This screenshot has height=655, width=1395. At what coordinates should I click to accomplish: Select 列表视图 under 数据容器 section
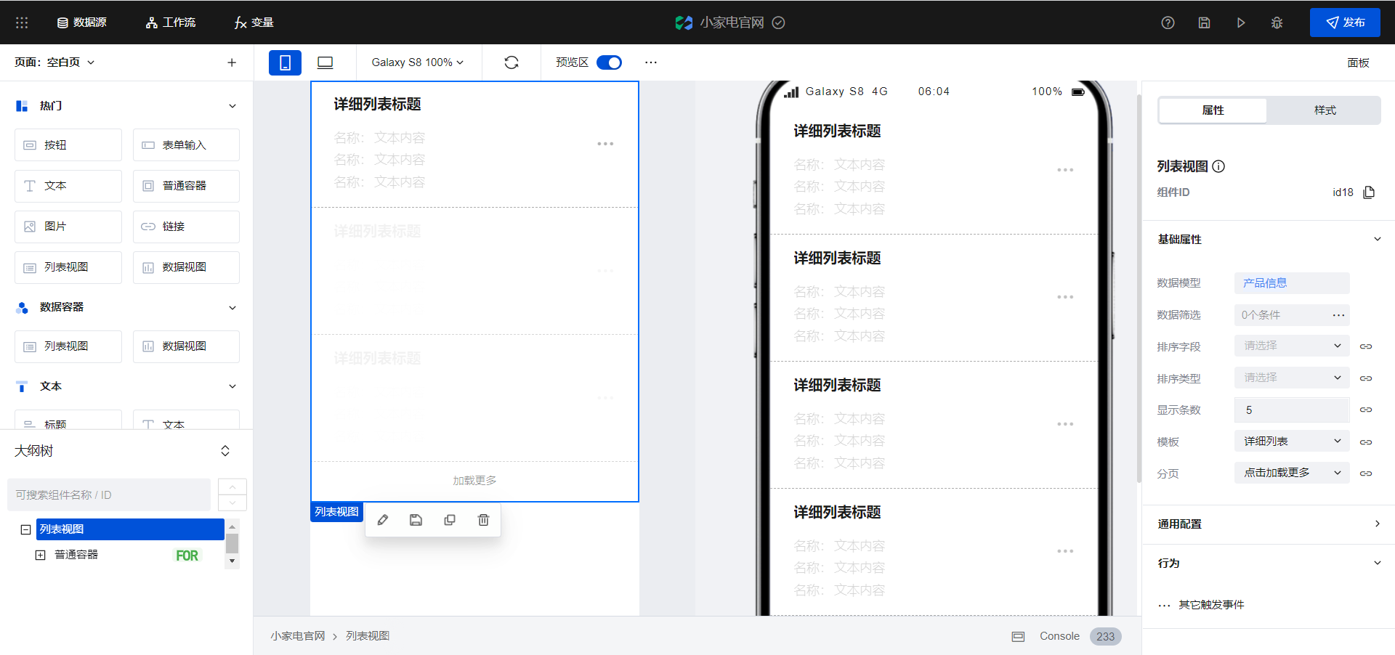(x=68, y=346)
